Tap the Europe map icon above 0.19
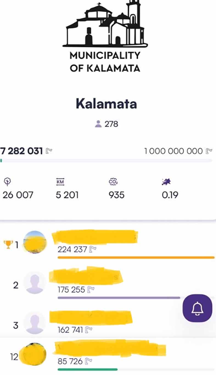The height and width of the screenshot is (375, 216). click(166, 182)
